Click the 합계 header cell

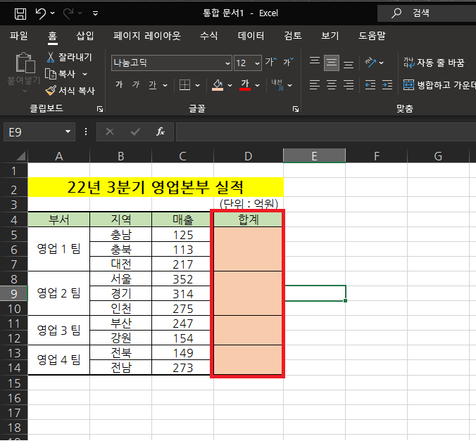[x=249, y=219]
